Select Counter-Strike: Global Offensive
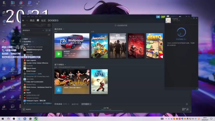The width and height of the screenshot is (215, 121). click(x=37, y=63)
